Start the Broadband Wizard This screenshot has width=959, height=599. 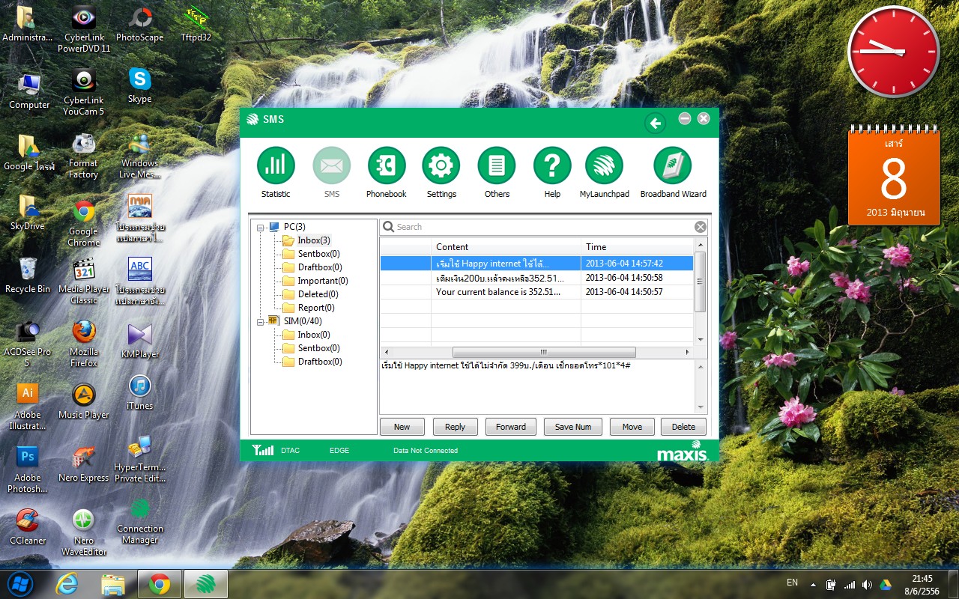673,165
